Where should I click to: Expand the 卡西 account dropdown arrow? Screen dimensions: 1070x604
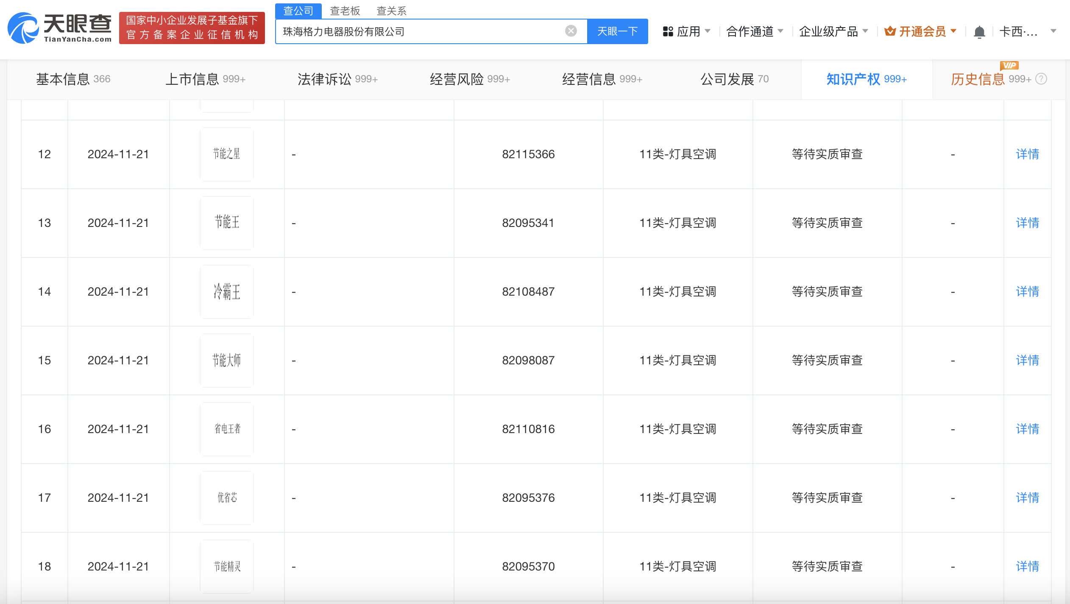(x=1054, y=31)
